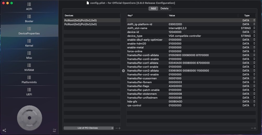Select the framebuffer-patch-enable key

click(143, 90)
